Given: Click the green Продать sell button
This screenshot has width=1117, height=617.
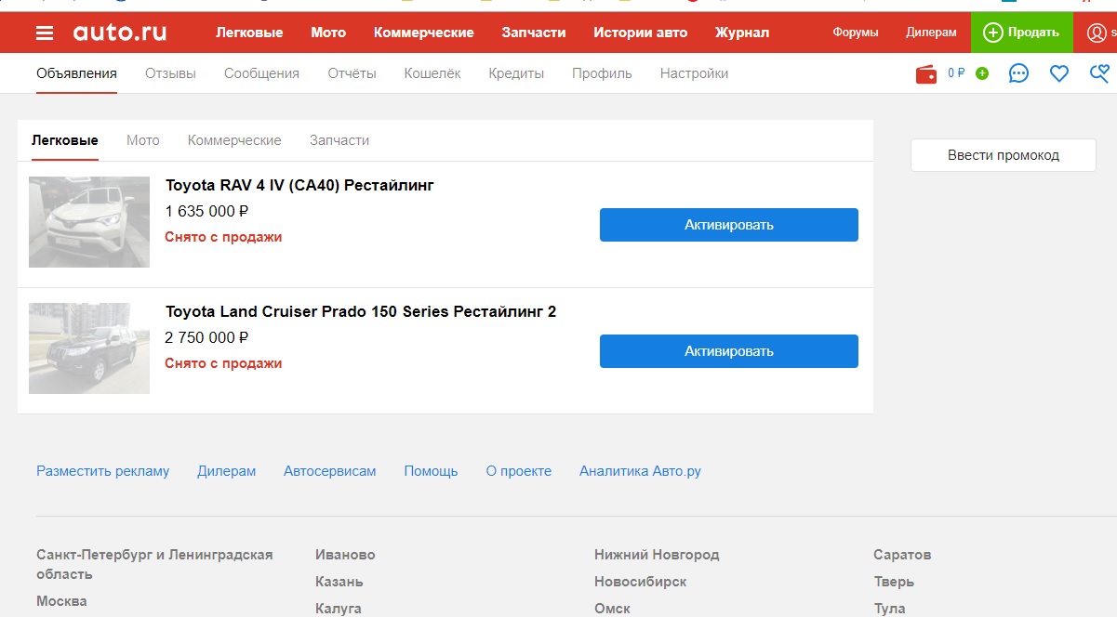Looking at the screenshot, I should (x=1021, y=33).
